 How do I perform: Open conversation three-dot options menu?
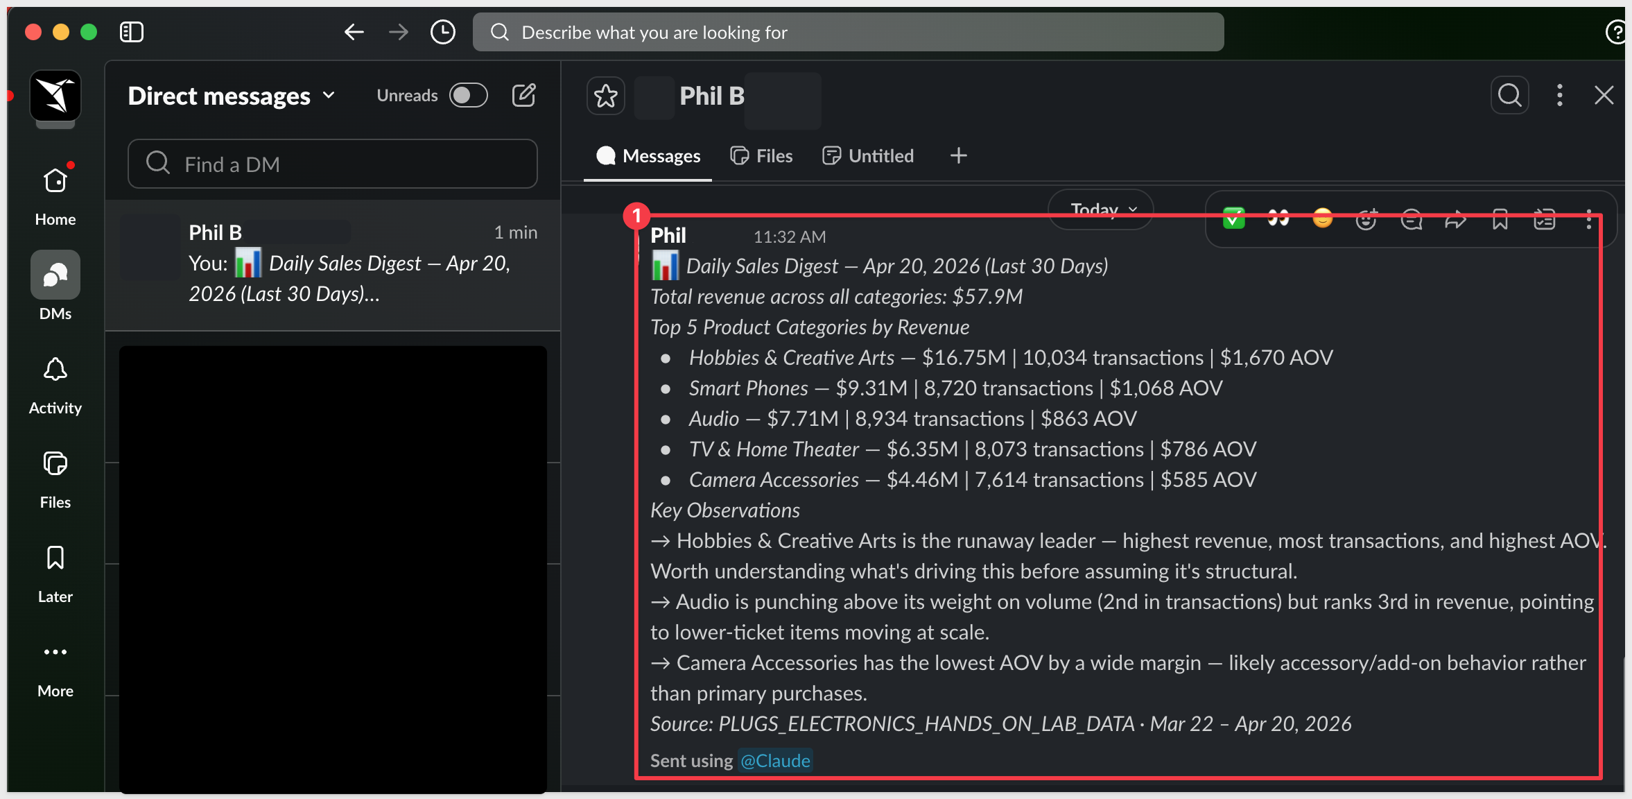[1560, 95]
